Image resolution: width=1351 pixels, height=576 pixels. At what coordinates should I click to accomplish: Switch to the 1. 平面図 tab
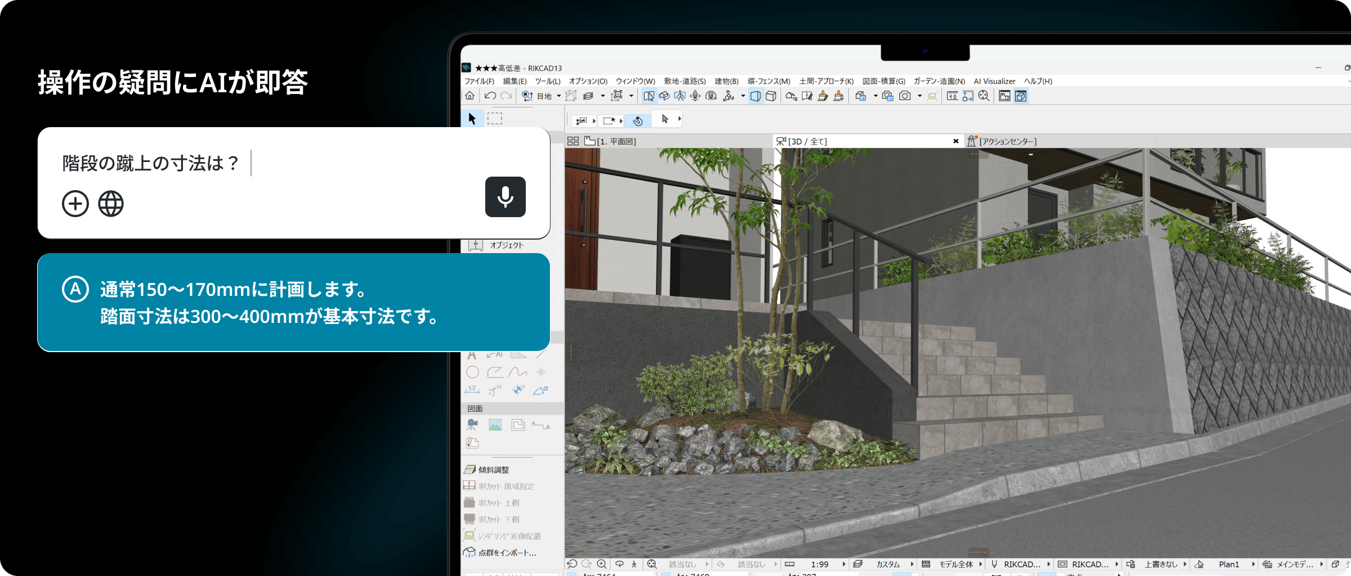(x=617, y=141)
